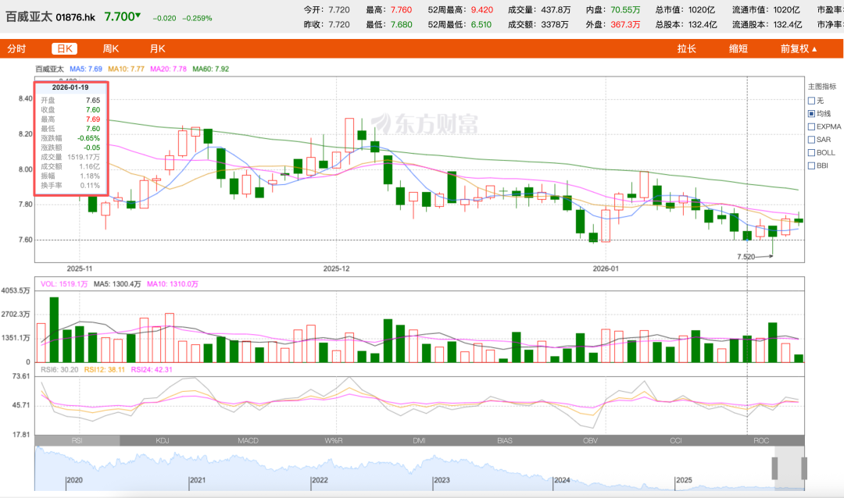Viewport: 844px width, 498px height.
Task: Enable the EXPMA indicator checkbox
Action: pyautogui.click(x=812, y=126)
